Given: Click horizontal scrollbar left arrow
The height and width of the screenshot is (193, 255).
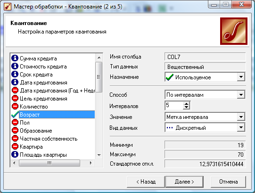Looking at the screenshot, I should [x=14, y=163].
